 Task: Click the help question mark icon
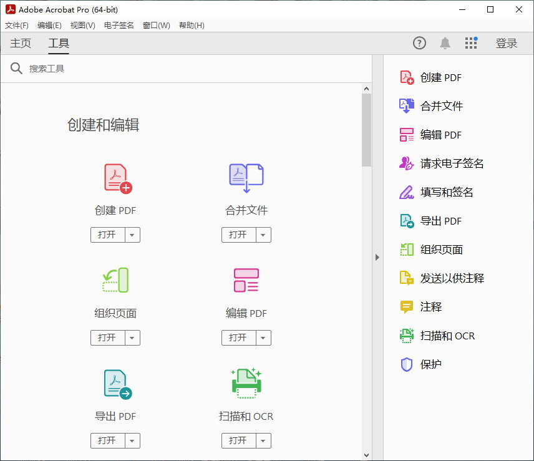[419, 43]
